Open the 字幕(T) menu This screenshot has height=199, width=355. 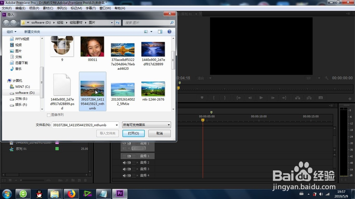click(91, 8)
